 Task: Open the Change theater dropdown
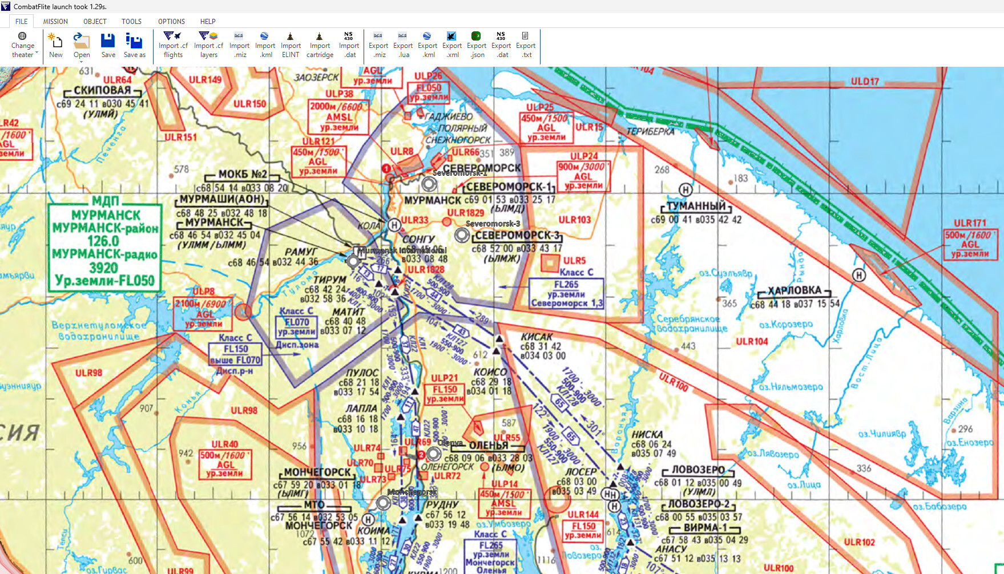(x=23, y=45)
